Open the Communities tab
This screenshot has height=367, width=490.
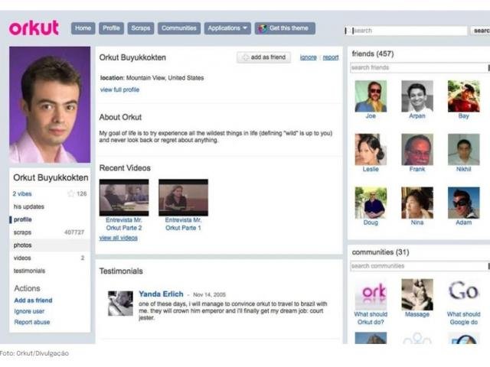pos(179,28)
